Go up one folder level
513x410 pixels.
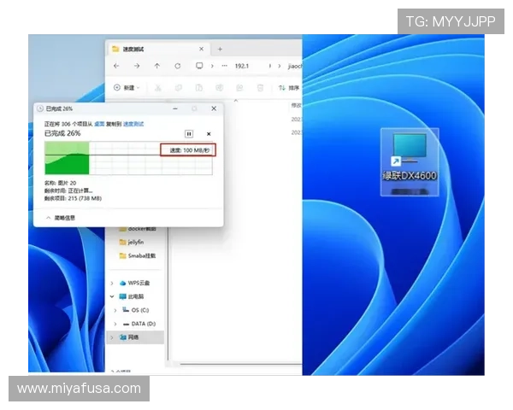pos(156,66)
